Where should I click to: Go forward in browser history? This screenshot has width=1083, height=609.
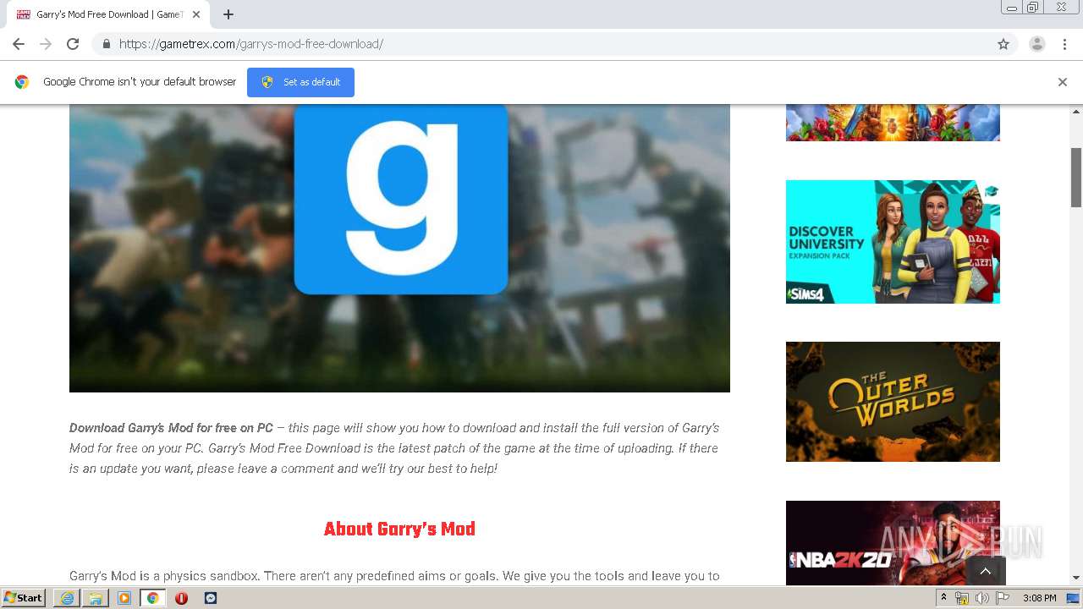(46, 44)
